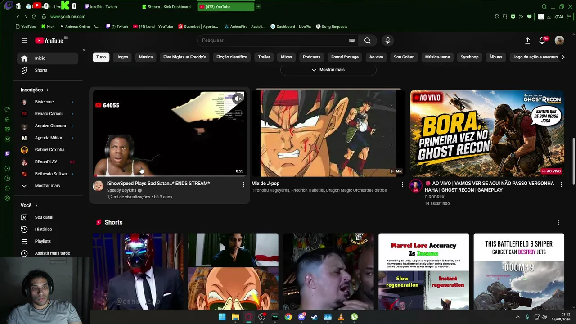Expand the Mostrar mais button above the videos

click(328, 70)
